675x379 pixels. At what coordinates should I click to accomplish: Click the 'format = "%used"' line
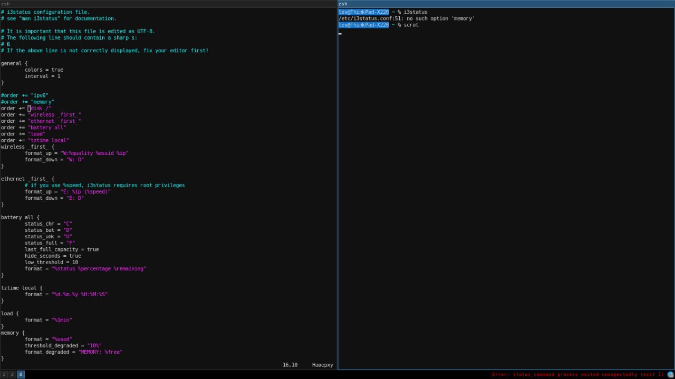coord(49,339)
